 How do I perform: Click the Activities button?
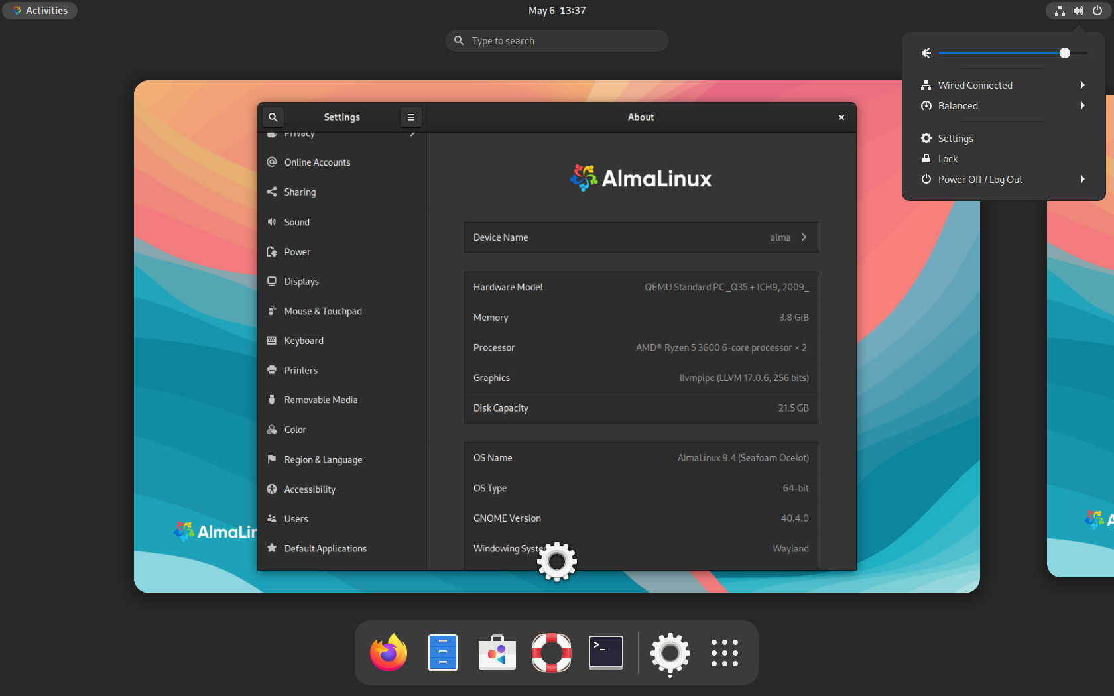[x=40, y=11]
